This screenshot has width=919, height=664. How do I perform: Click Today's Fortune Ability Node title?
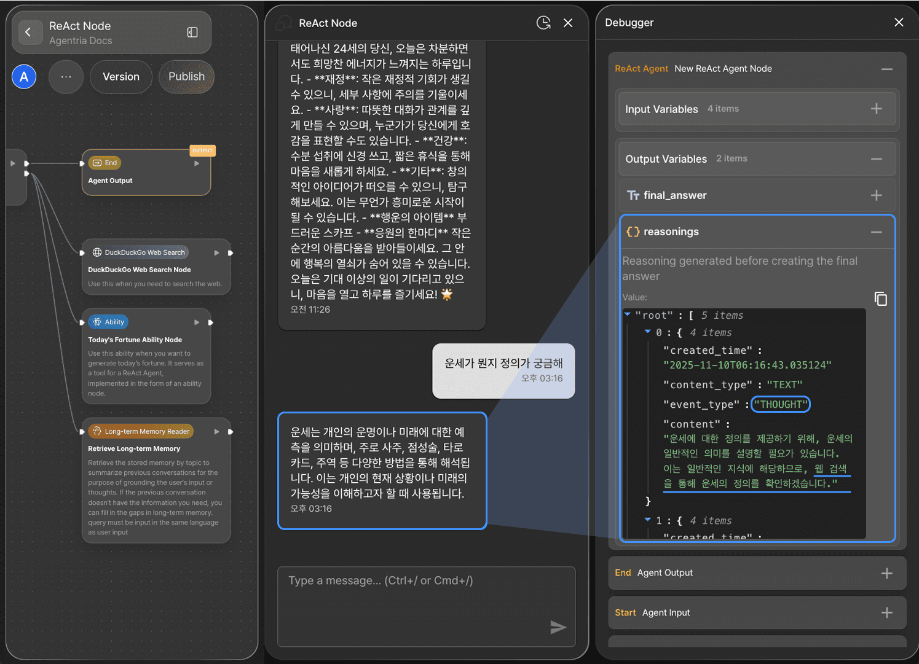tap(135, 340)
